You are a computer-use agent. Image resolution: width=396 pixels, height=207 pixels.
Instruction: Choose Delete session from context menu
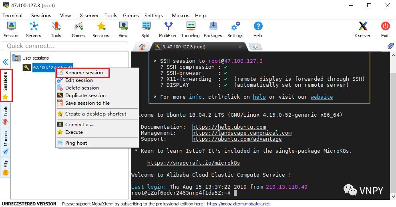pyautogui.click(x=97, y=88)
